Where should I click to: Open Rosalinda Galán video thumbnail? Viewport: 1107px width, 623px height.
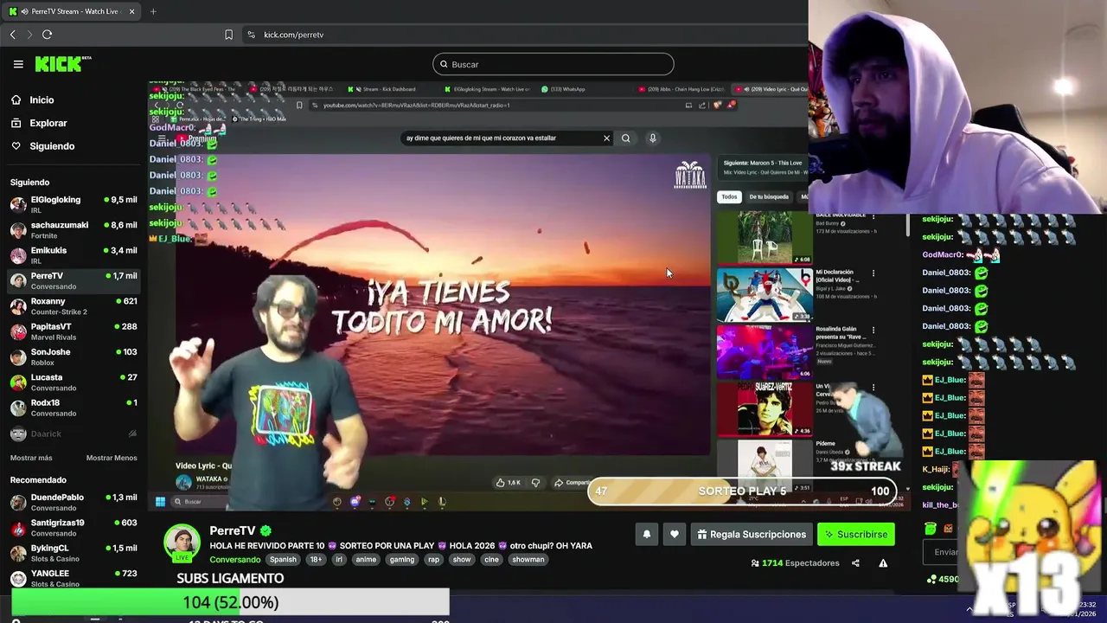pos(765,352)
